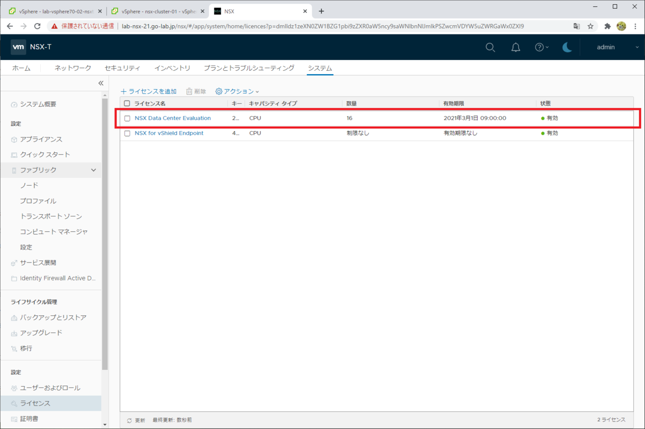
Task: Reload the page with refresh icon
Action: (37, 26)
